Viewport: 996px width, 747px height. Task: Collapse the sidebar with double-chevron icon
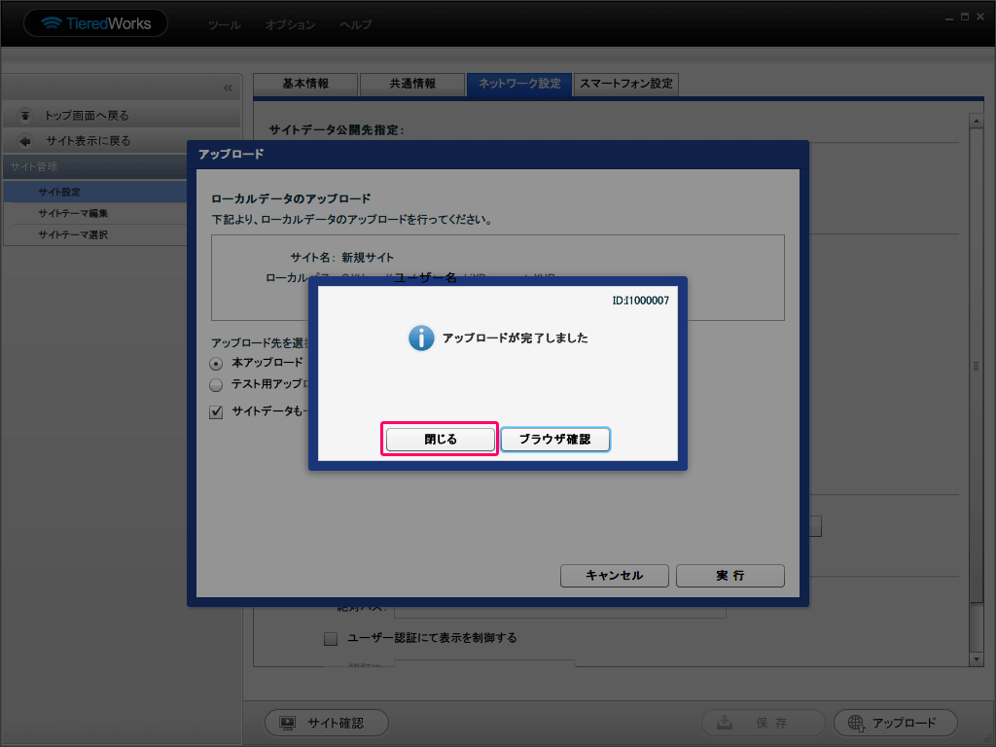coord(228,89)
